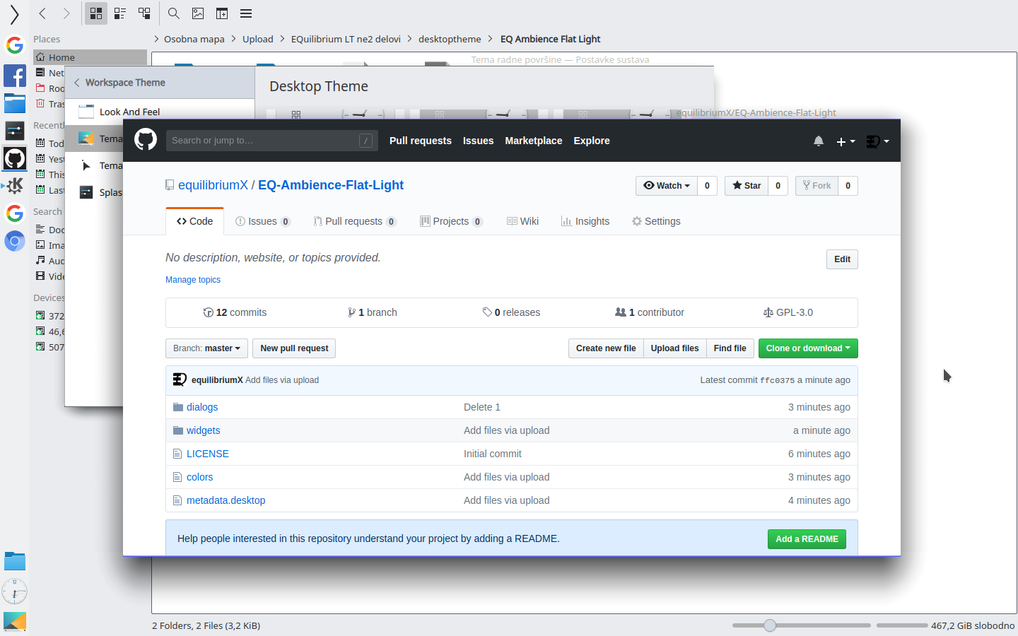Select Look And Feel in System Settings
This screenshot has height=636, width=1018.
(x=160, y=112)
